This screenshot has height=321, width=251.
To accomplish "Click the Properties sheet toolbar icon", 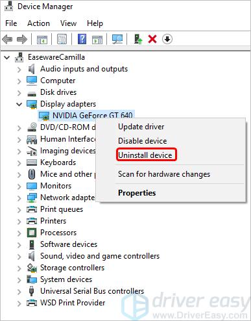I will click(62, 39).
